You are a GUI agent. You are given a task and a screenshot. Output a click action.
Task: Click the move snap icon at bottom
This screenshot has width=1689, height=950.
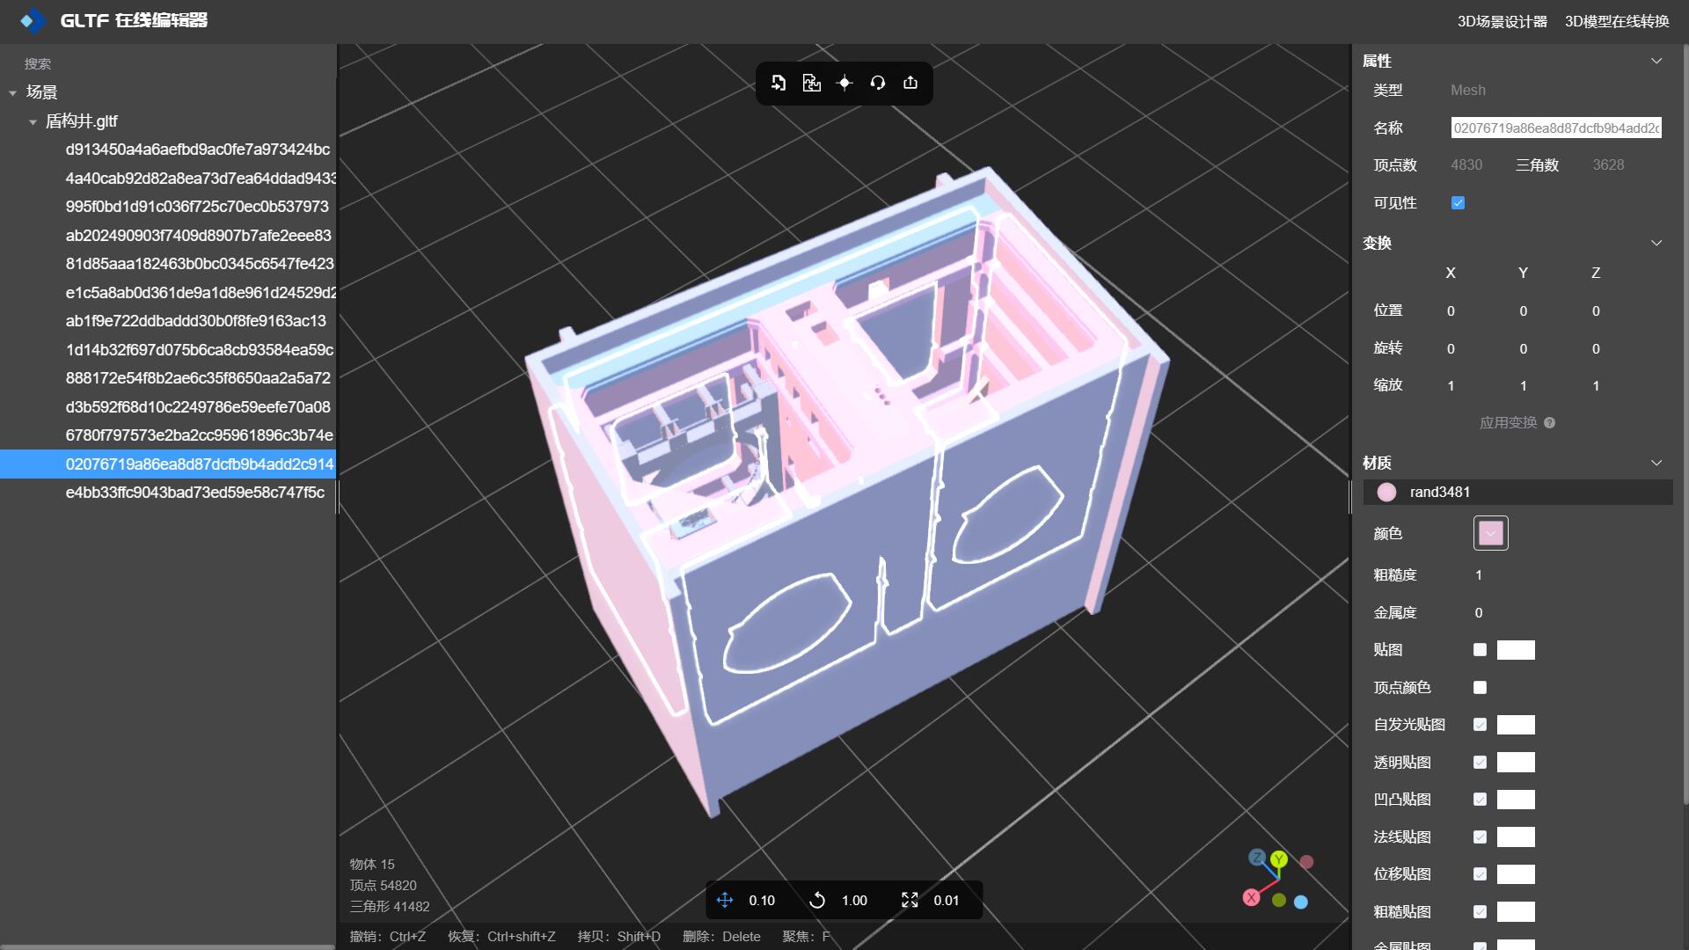725,900
